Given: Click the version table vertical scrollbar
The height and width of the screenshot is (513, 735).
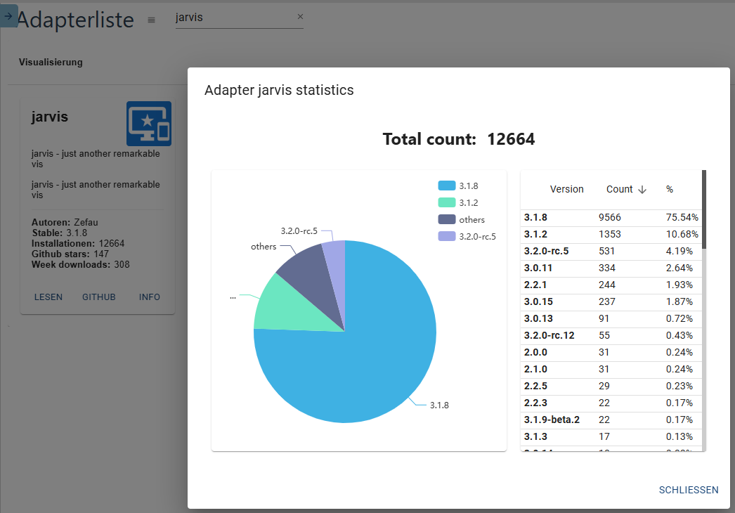Looking at the screenshot, I should [x=703, y=211].
